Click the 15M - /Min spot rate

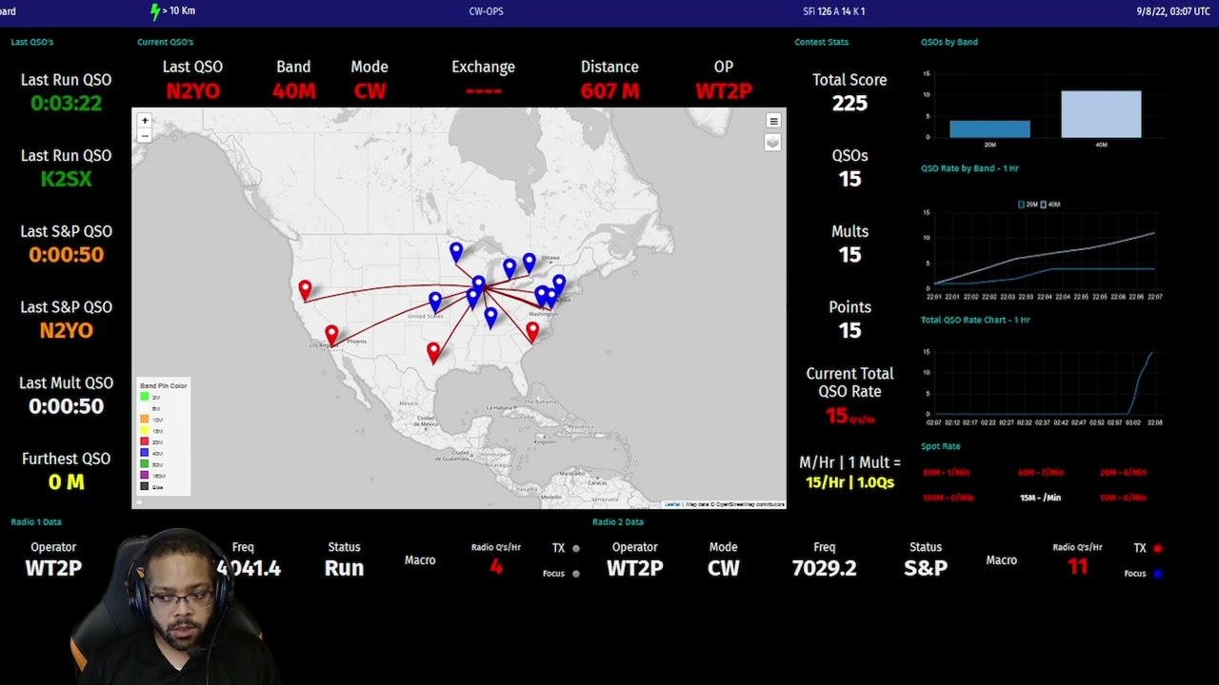click(x=1040, y=498)
